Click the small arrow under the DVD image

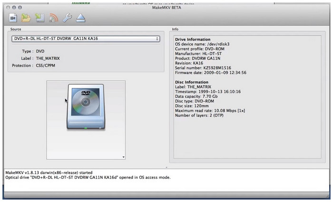[123, 157]
